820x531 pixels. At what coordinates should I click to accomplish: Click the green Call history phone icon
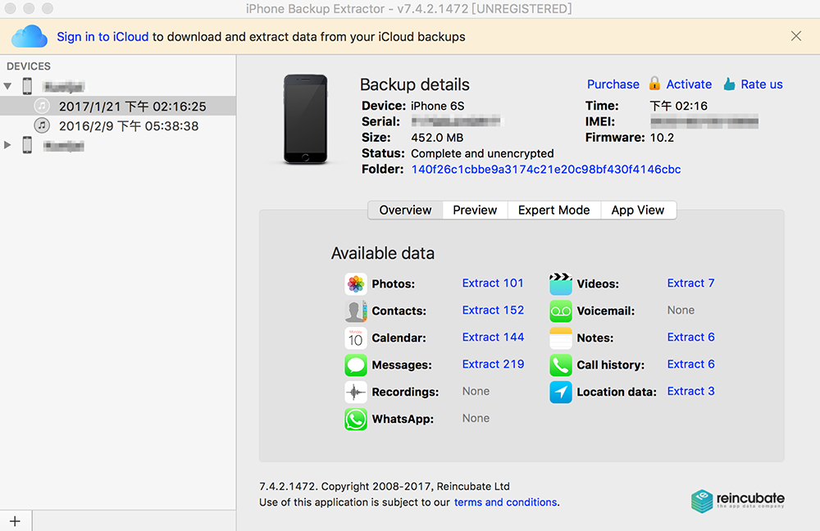[x=561, y=365]
